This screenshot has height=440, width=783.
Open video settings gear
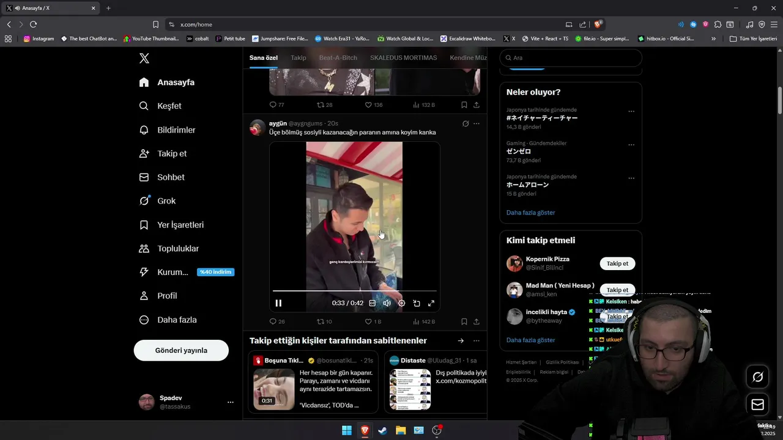[x=402, y=303]
